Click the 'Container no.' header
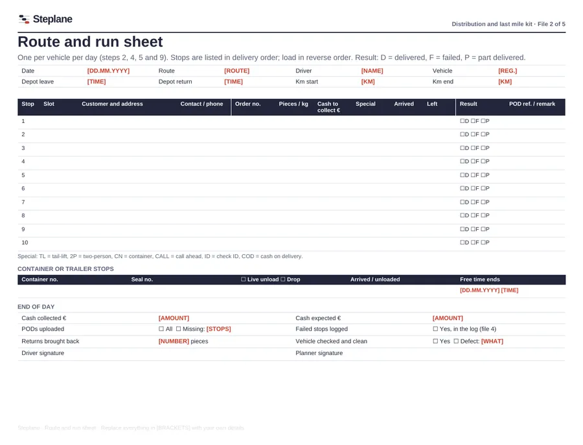Screen dimensions: 583x445 coord(40,279)
